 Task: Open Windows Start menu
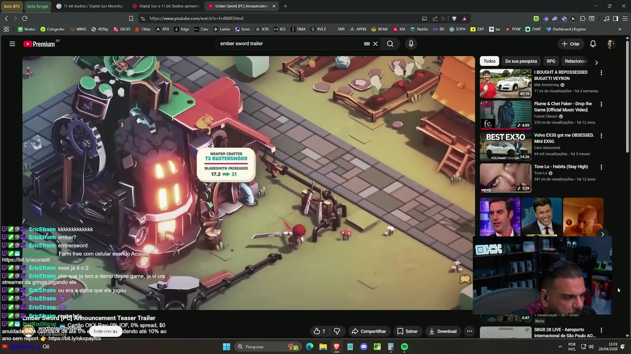click(x=226, y=347)
